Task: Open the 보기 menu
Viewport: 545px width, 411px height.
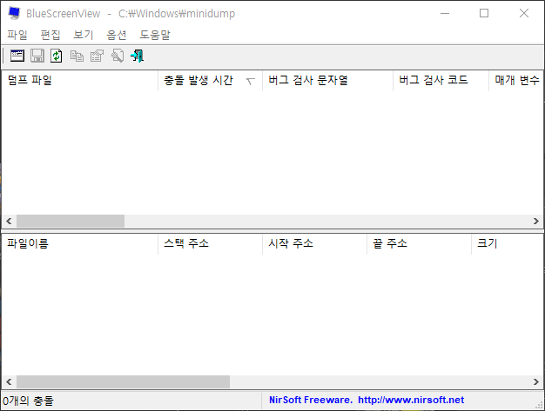Action: tap(84, 35)
